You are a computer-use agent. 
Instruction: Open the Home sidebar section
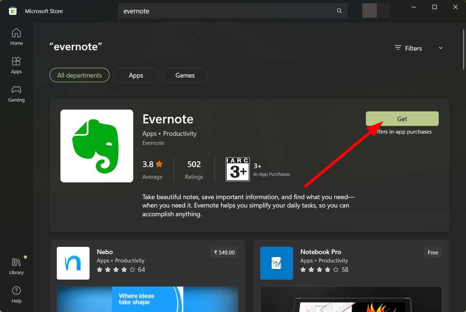16,37
